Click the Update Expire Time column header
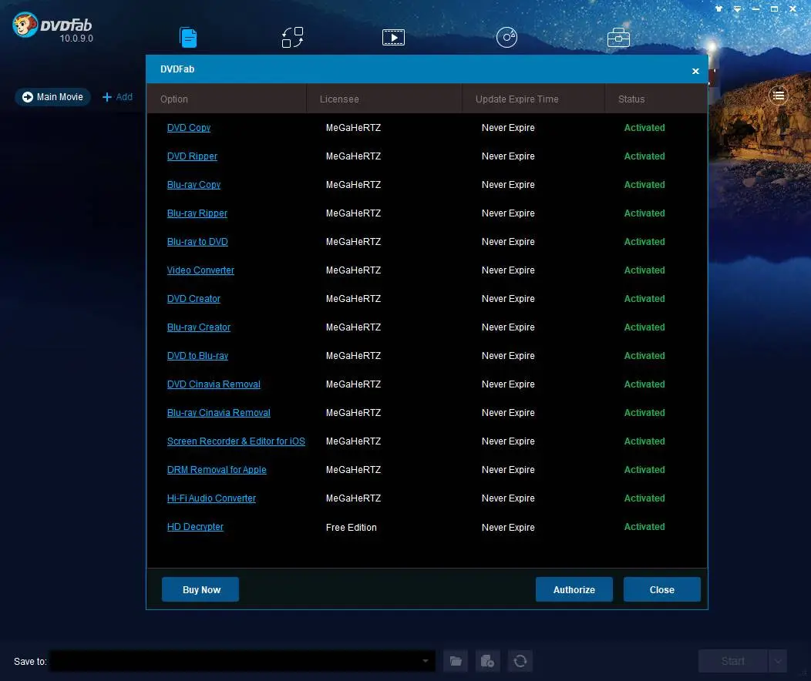The height and width of the screenshot is (681, 811). 517,99
